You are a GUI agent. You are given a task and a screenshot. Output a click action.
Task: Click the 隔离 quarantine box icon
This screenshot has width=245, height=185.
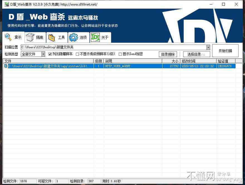pos(30,37)
